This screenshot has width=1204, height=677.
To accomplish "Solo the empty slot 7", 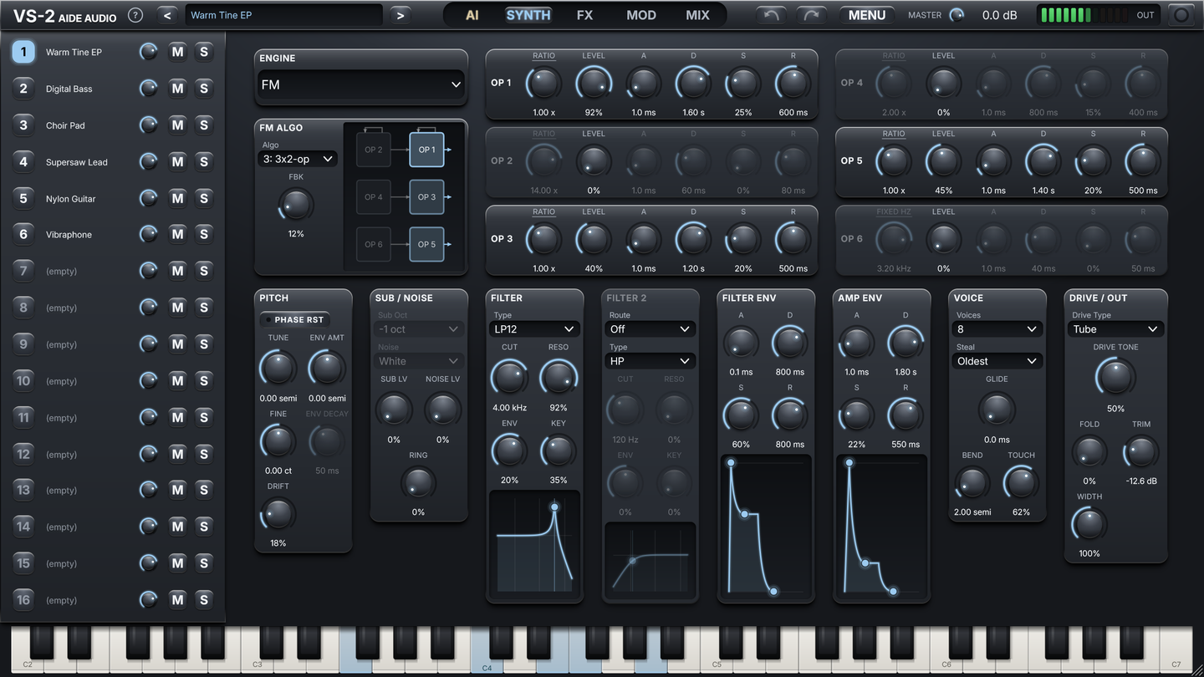I will coord(203,271).
